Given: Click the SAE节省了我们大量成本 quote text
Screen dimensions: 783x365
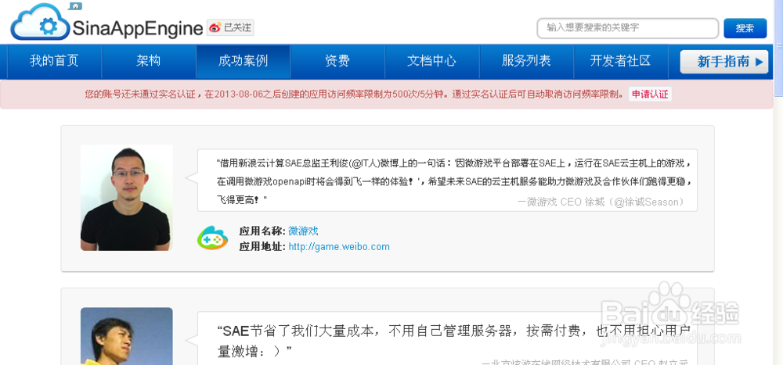Looking at the screenshot, I should pos(453,341).
